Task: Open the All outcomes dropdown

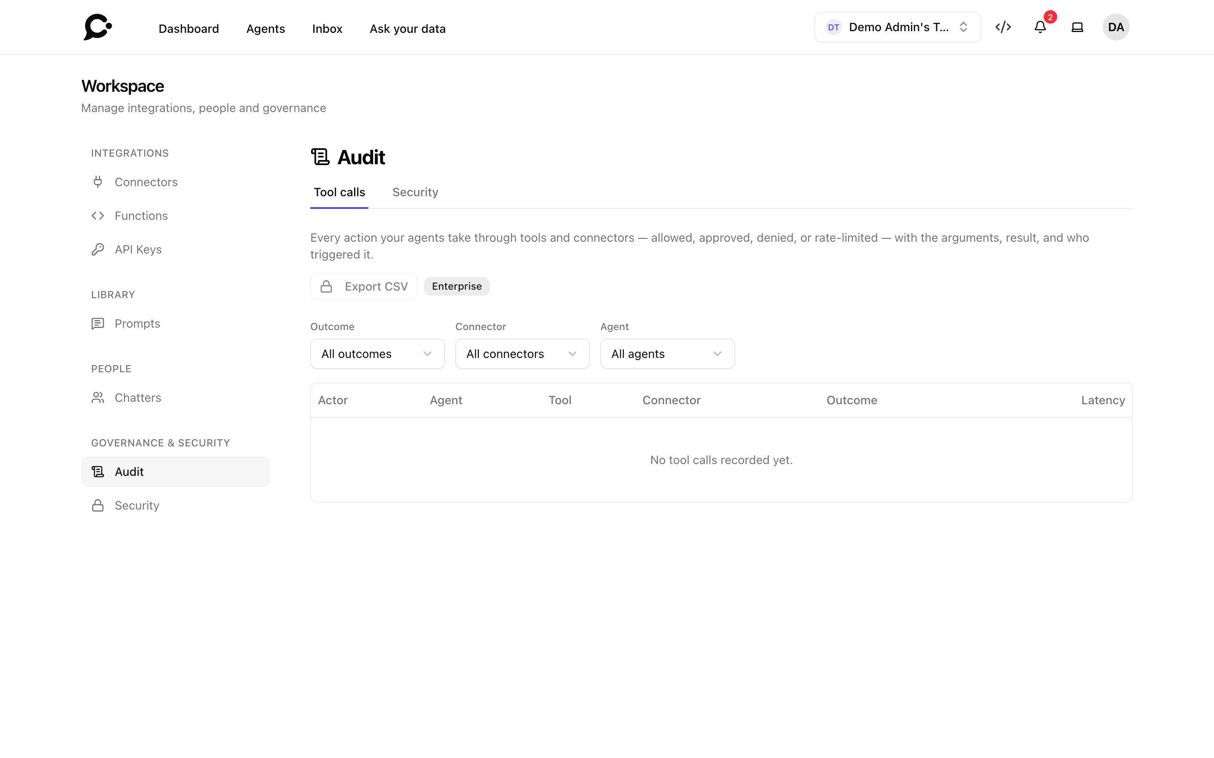Action: pos(377,354)
